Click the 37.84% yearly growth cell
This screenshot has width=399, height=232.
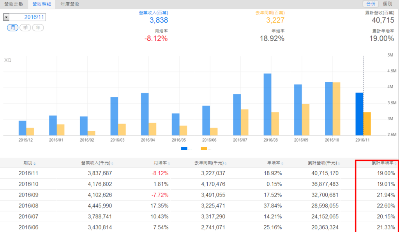273,206
